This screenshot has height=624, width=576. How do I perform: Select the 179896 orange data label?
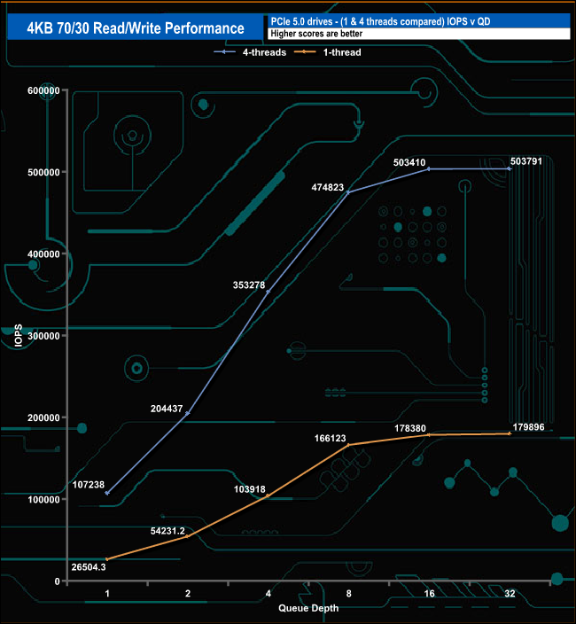click(528, 427)
